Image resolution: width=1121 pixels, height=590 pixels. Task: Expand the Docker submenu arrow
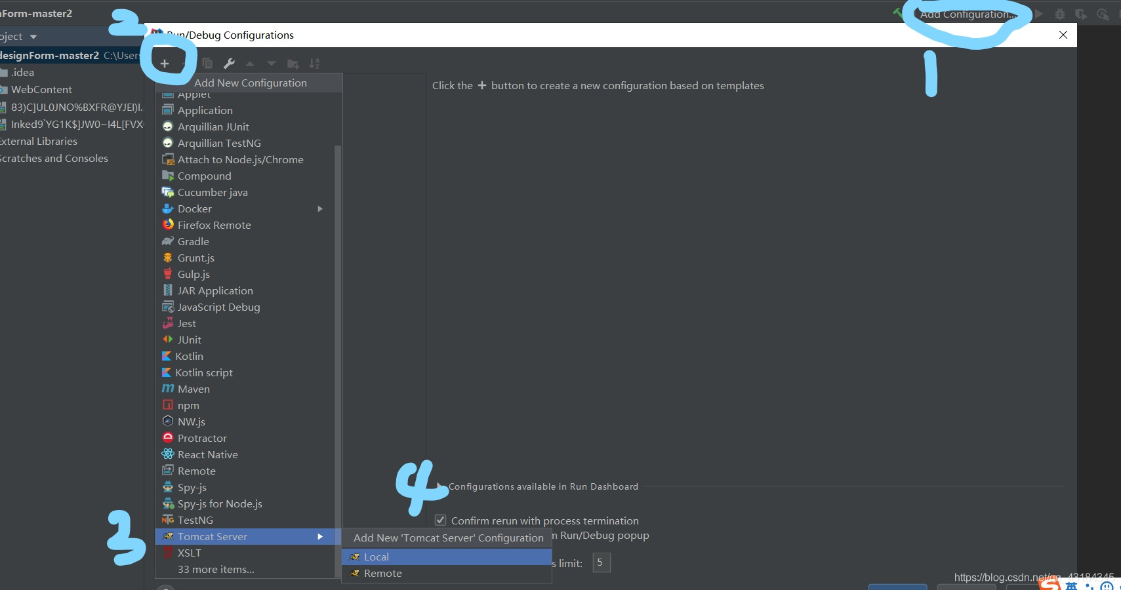(320, 208)
